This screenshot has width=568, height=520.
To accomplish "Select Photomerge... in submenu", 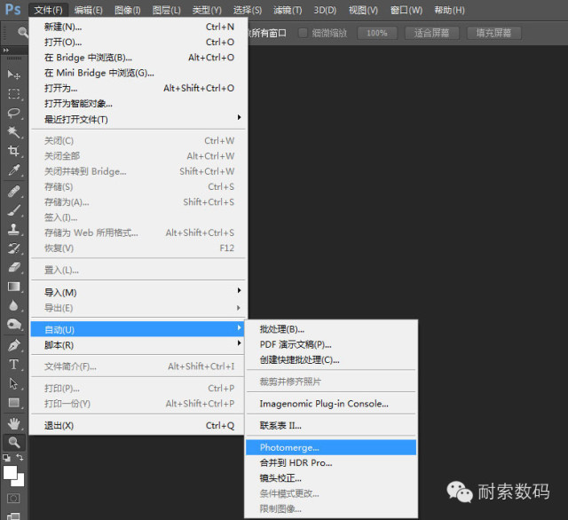I will (331, 447).
